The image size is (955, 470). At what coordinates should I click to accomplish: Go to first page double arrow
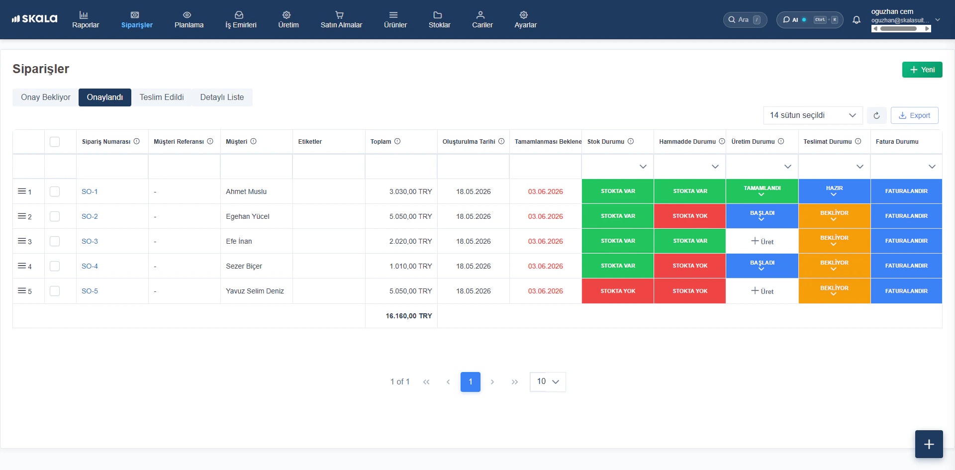426,382
